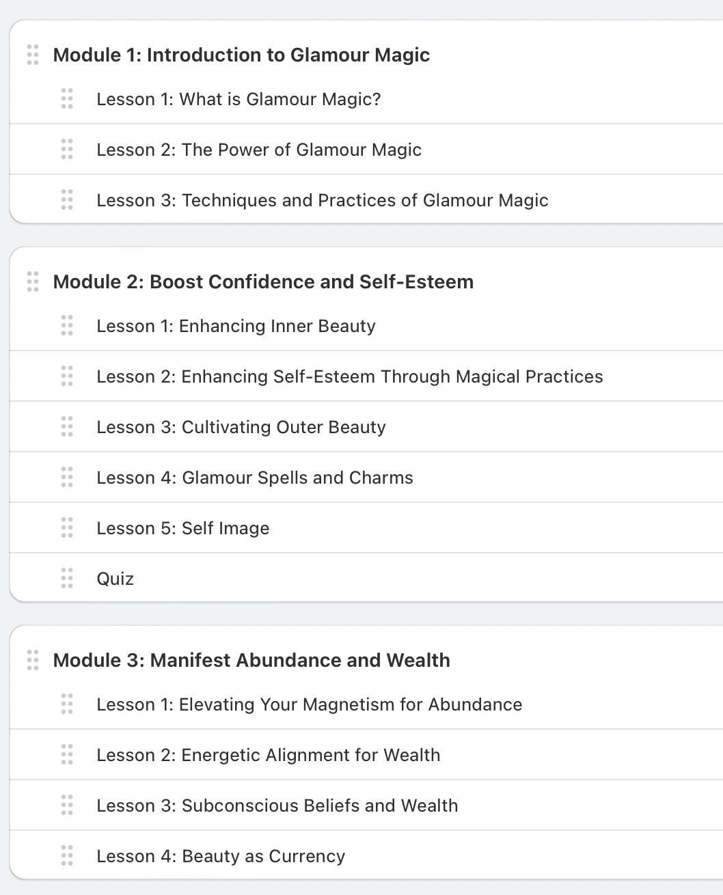Click the drag handle for Lesson 4: Beauty as Currency
Screen dimensions: 723x895
[67, 855]
